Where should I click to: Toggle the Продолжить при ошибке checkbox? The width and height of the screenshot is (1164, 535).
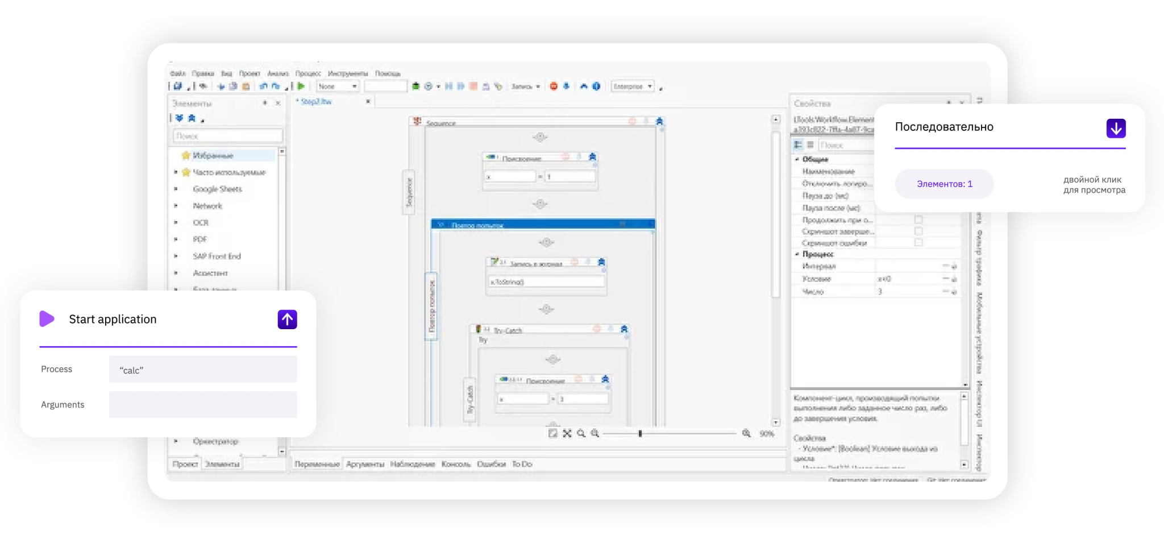pyautogui.click(x=918, y=219)
